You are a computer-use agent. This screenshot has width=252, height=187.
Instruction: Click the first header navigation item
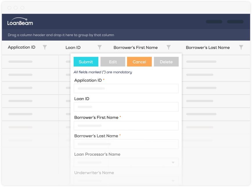pos(214,22)
